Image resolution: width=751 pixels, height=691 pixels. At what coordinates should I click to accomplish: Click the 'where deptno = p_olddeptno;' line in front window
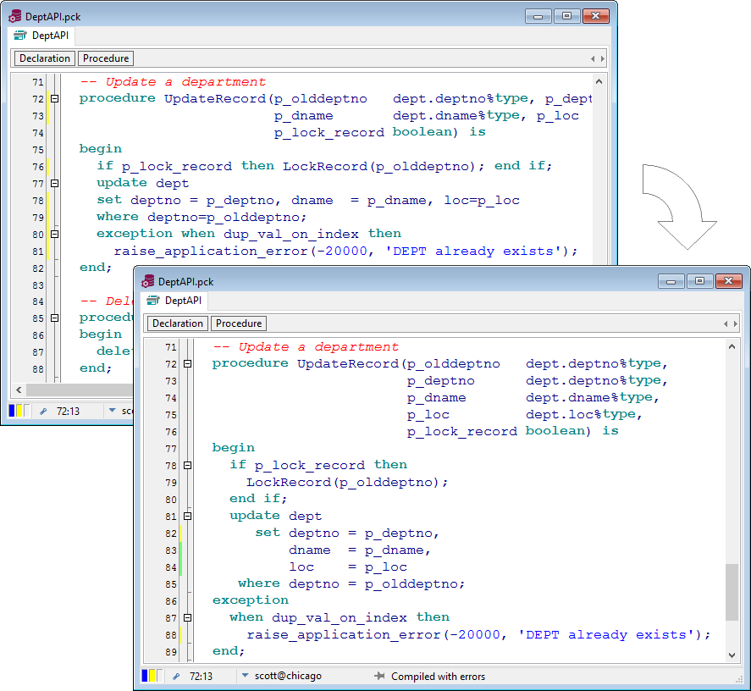[x=351, y=583]
